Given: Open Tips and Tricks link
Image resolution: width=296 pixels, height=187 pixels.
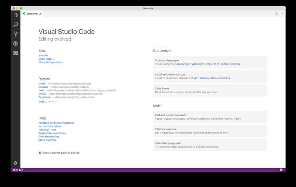Looking at the screenshot, I should [47, 130].
